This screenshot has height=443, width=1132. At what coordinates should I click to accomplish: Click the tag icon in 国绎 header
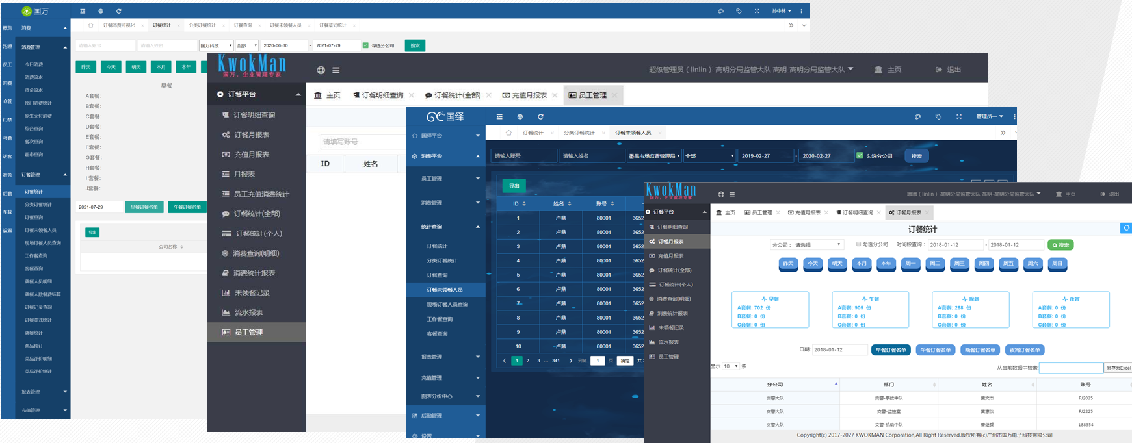tap(938, 117)
